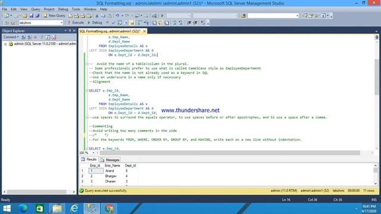Click the editor vertical scrollbar
The height and width of the screenshot is (214, 381).
pyautogui.click(x=377, y=78)
